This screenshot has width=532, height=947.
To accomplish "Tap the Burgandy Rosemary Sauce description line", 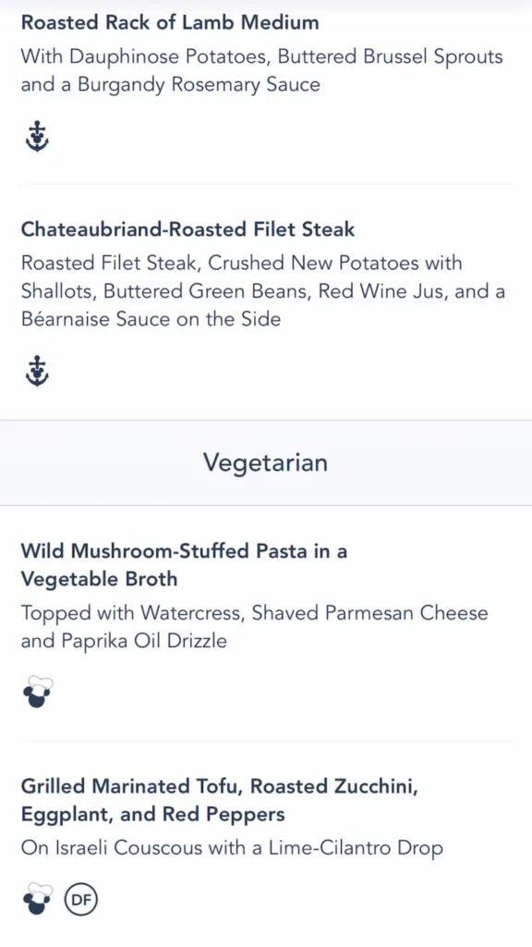I will (x=170, y=84).
